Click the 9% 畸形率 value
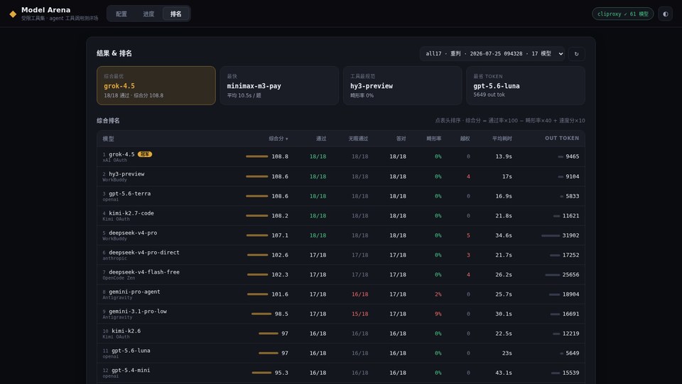This screenshot has height=384, width=682. click(438, 314)
